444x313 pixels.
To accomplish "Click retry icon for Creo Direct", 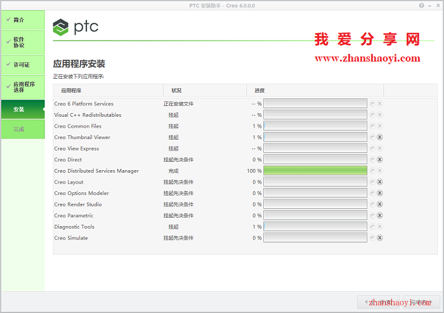I will (x=372, y=159).
